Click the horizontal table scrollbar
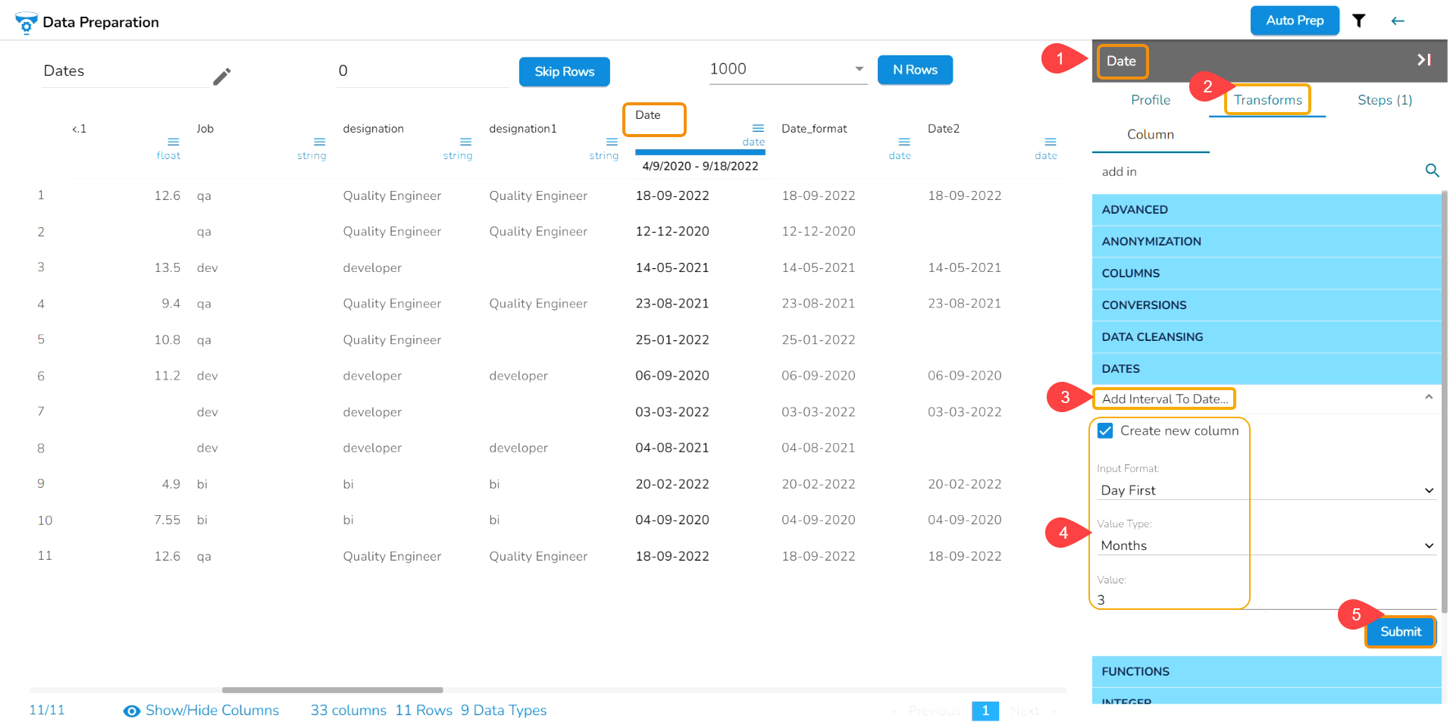The image size is (1450, 722). pyautogui.click(x=332, y=690)
